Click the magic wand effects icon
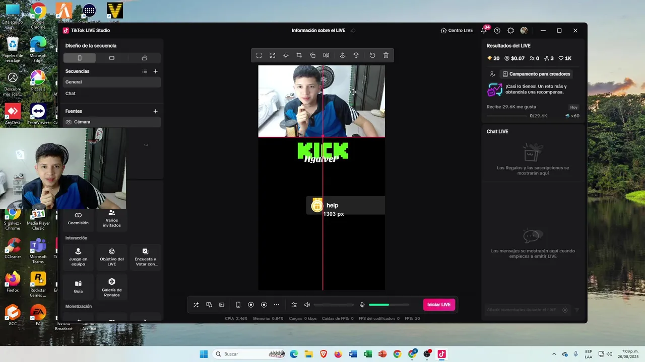 pyautogui.click(x=196, y=305)
